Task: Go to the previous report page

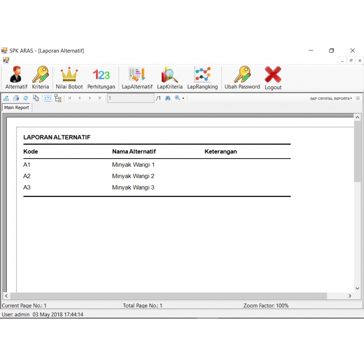Action: click(80, 98)
